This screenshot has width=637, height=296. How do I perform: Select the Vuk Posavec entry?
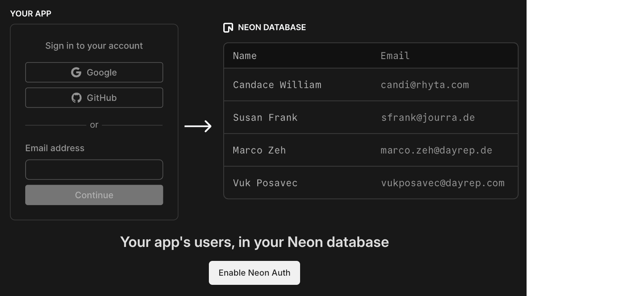[371, 183]
